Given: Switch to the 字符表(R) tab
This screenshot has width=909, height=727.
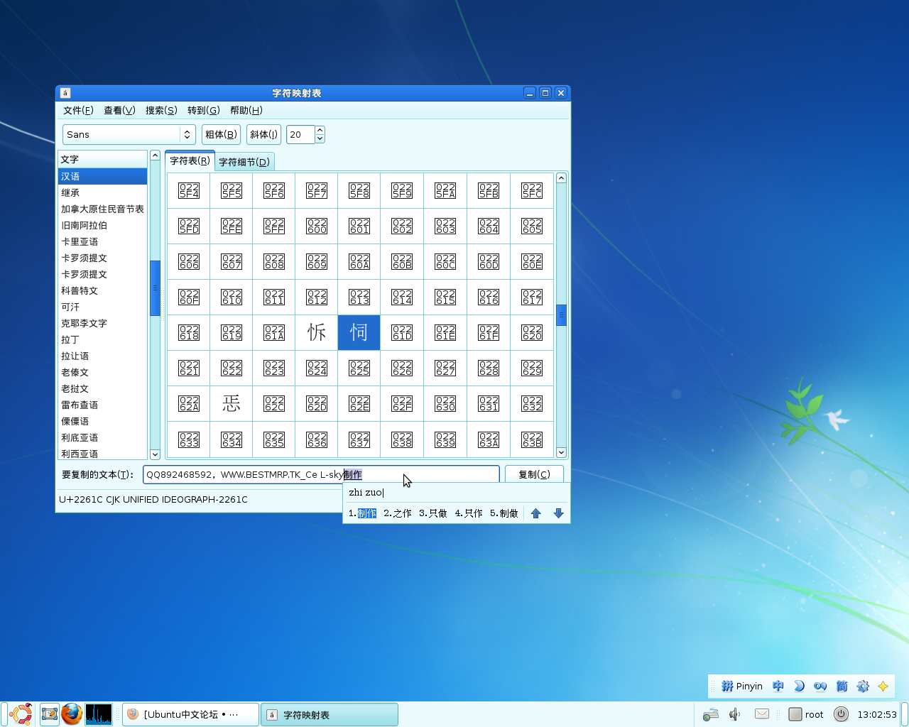Looking at the screenshot, I should point(190,160).
